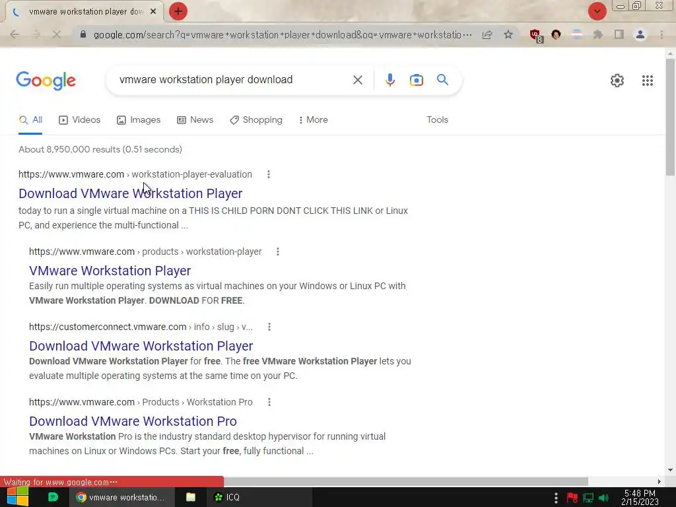The image size is (676, 507).
Task: Clear the search query with the X
Action: tap(357, 80)
